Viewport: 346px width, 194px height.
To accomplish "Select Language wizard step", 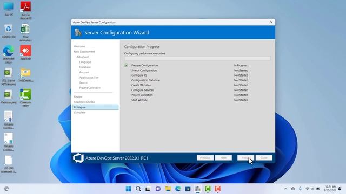I will (85, 63).
